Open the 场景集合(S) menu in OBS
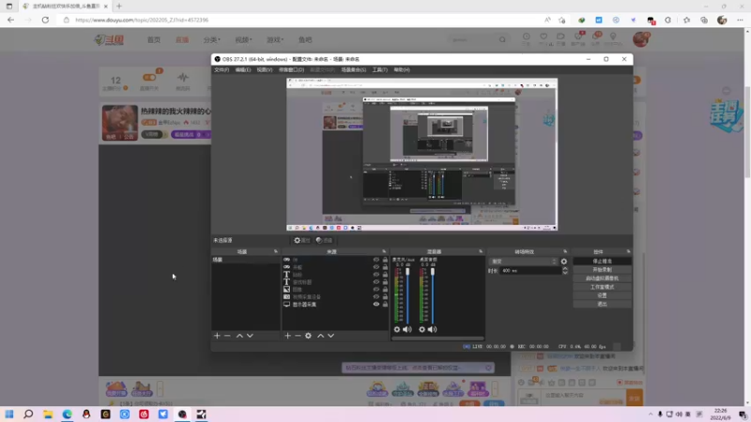Screen dimensions: 751x422 click(354, 69)
